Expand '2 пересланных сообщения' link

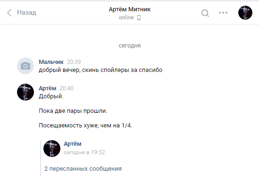(x=83, y=169)
